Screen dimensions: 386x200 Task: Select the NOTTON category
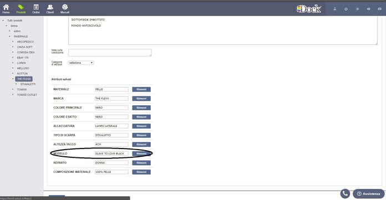pos(22,74)
